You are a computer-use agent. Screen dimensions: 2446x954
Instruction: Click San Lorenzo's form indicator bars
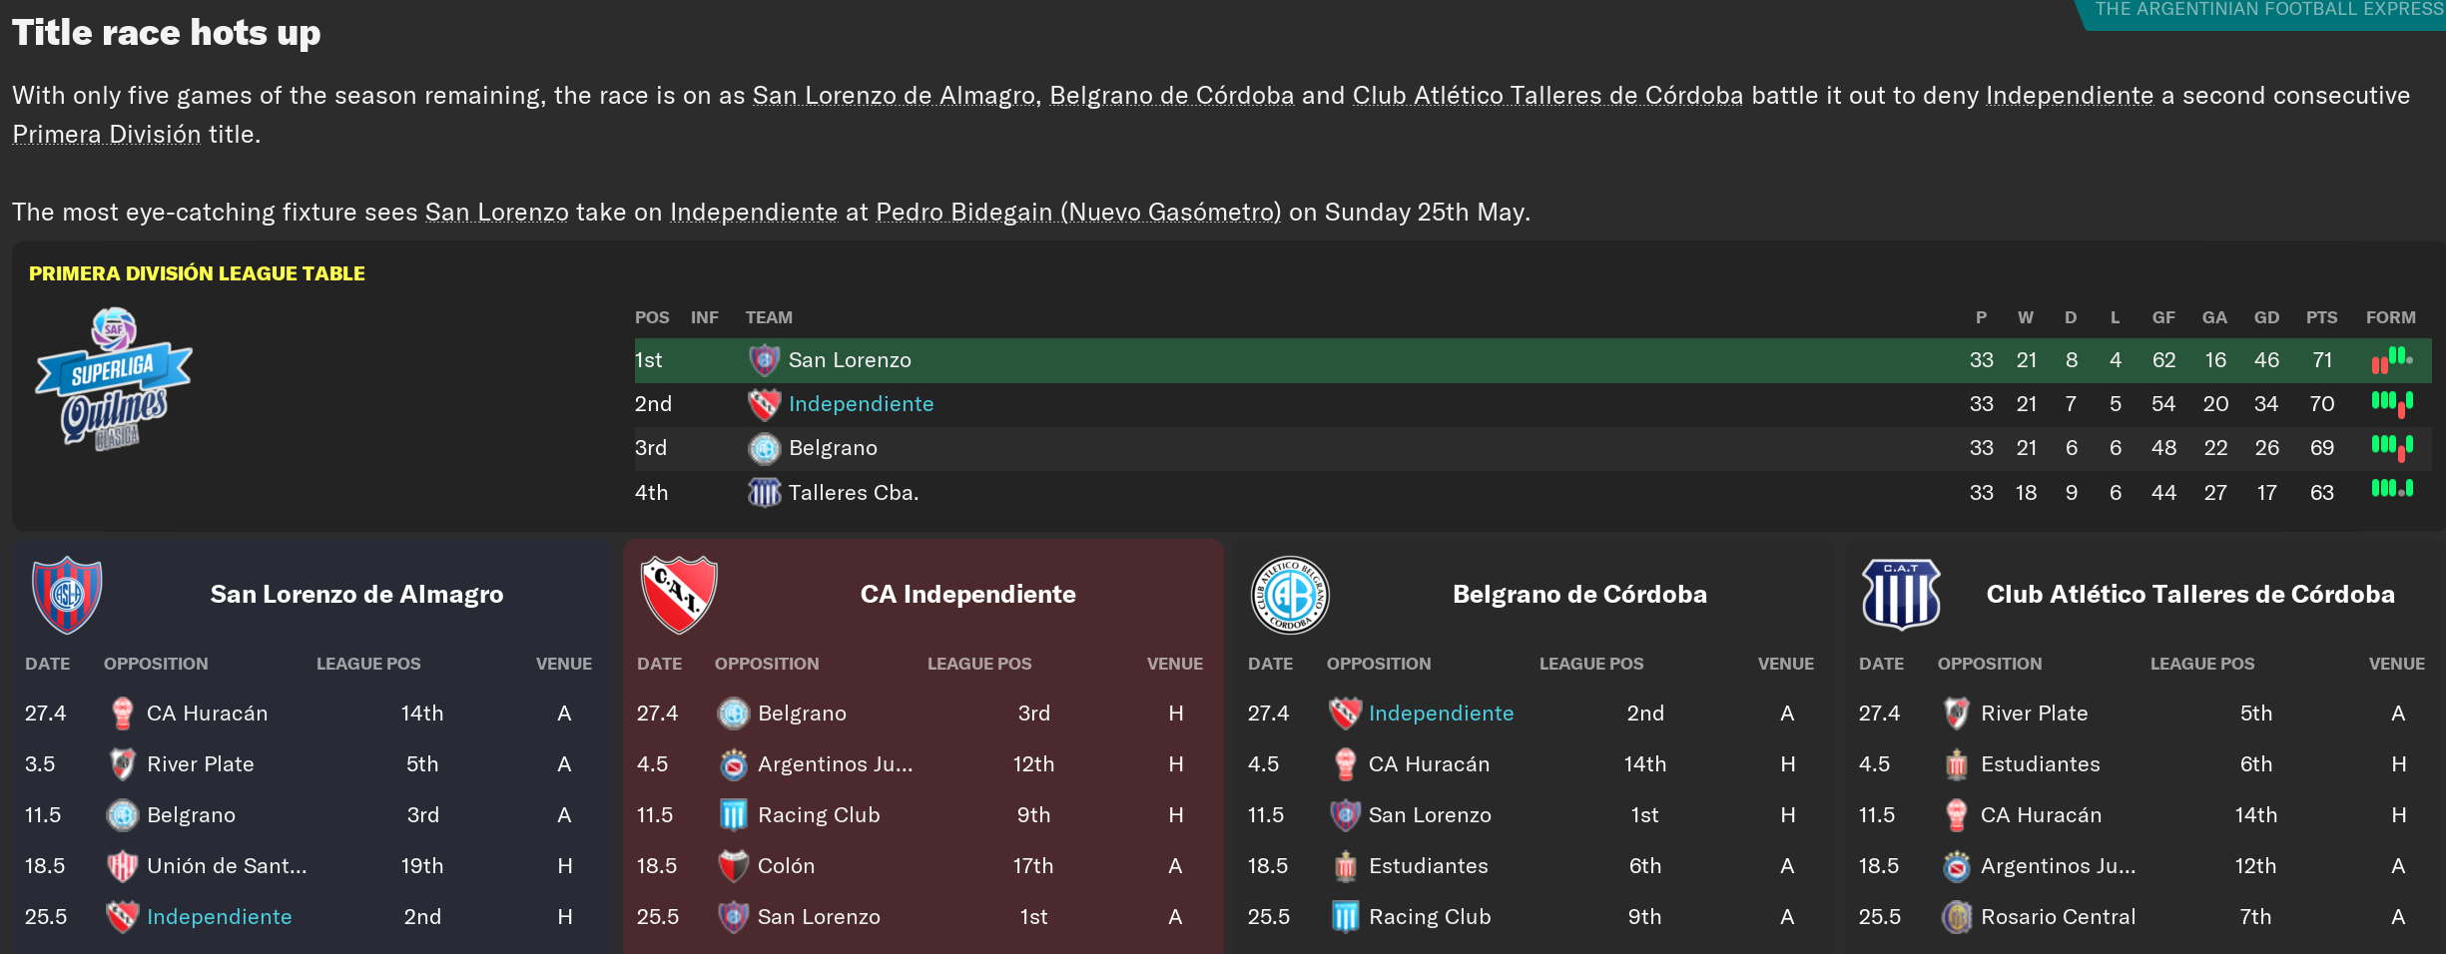pyautogui.click(x=2392, y=360)
